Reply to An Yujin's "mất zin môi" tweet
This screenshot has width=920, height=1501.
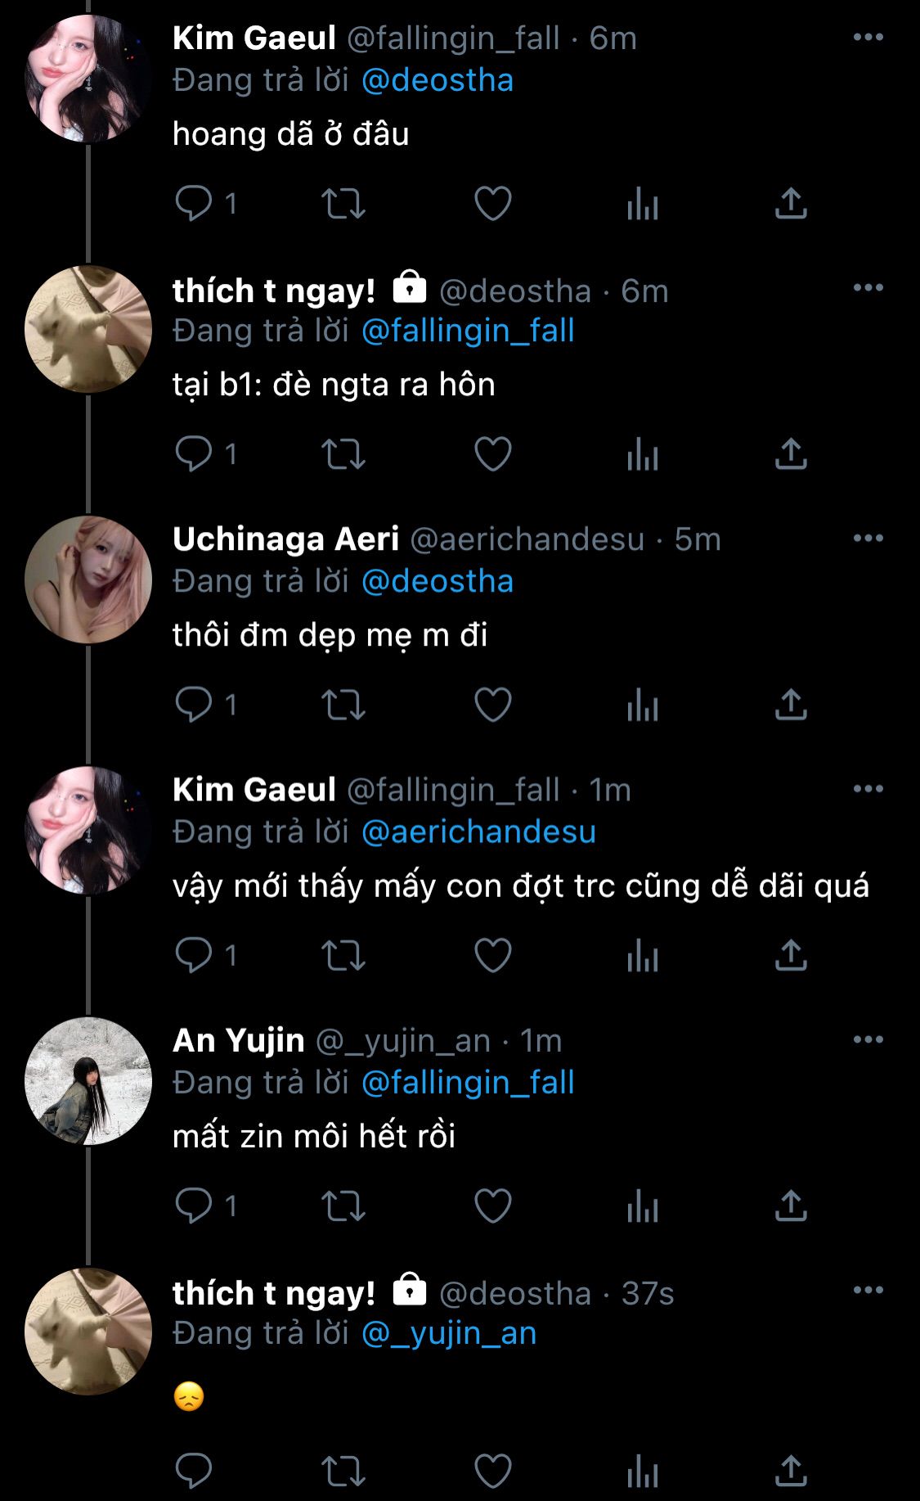(194, 1206)
